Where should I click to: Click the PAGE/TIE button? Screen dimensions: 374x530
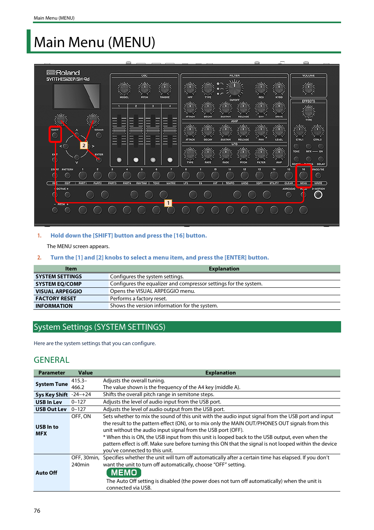pyautogui.click(x=318, y=175)
